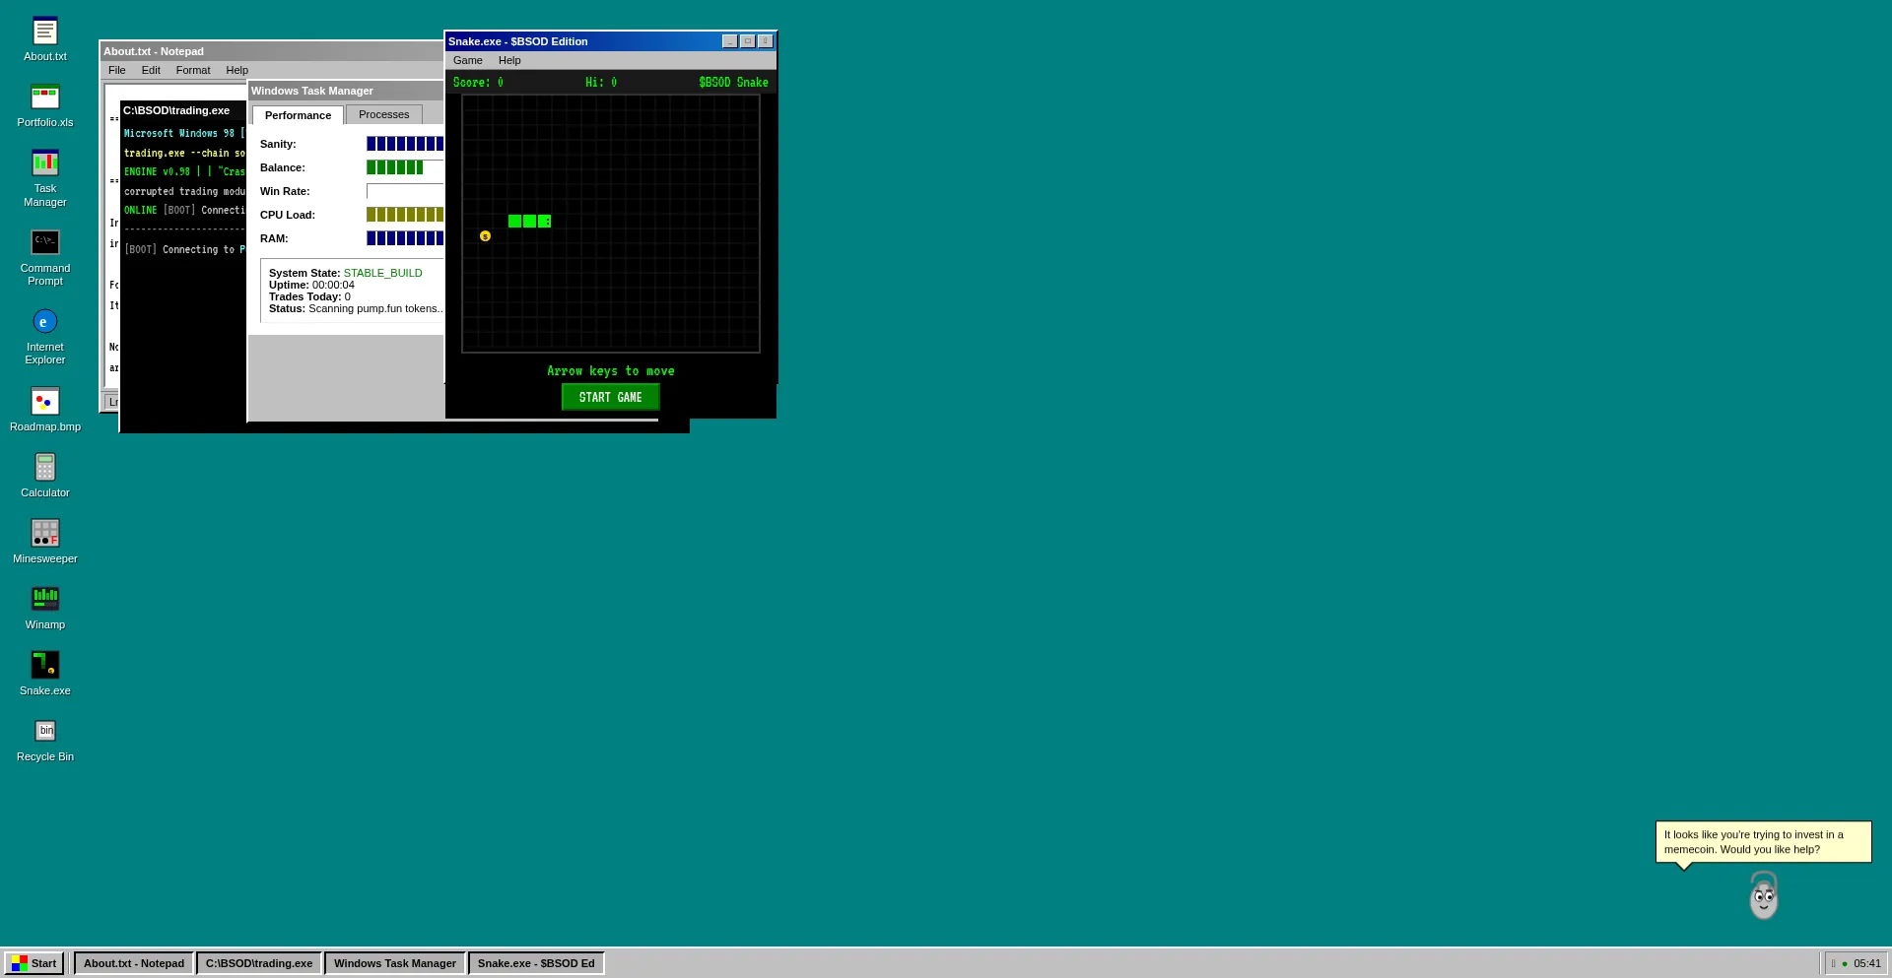Switch to Snake.exe taskbar button
This screenshot has height=978, width=1892.
[x=536, y=963]
